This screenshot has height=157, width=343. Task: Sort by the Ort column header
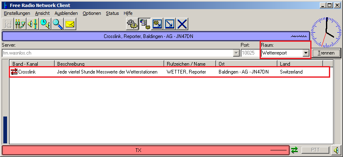point(247,64)
